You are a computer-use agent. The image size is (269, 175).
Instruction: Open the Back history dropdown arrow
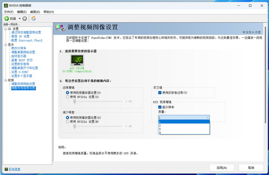point(20,18)
